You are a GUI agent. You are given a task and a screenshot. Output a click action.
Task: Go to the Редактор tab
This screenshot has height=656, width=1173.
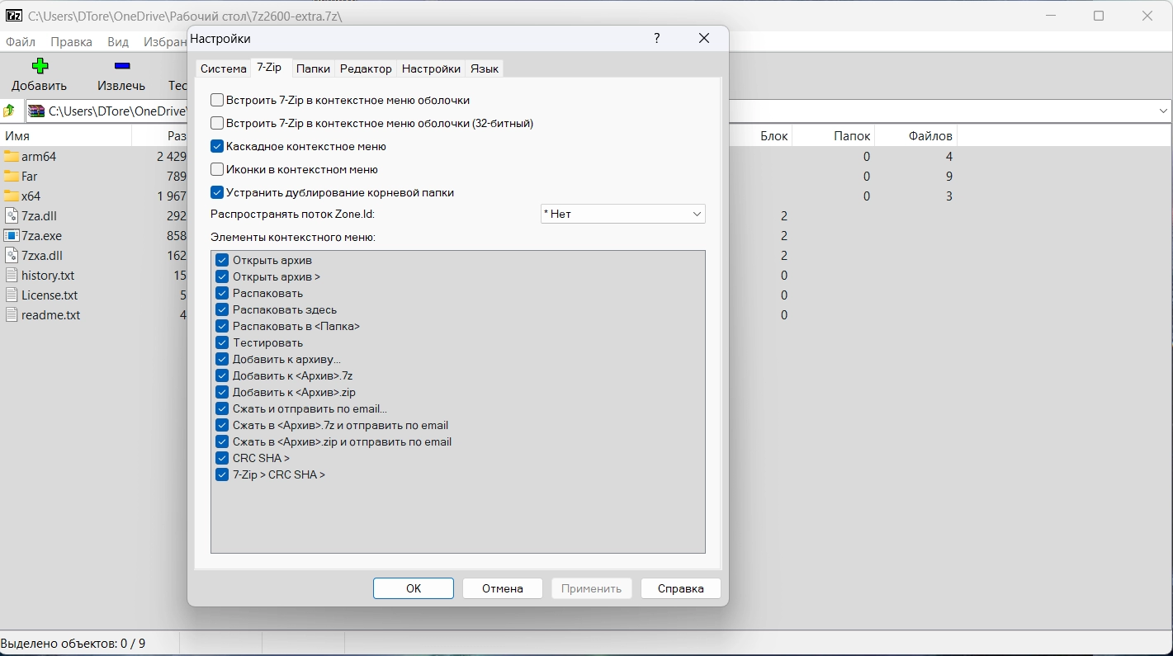click(366, 68)
